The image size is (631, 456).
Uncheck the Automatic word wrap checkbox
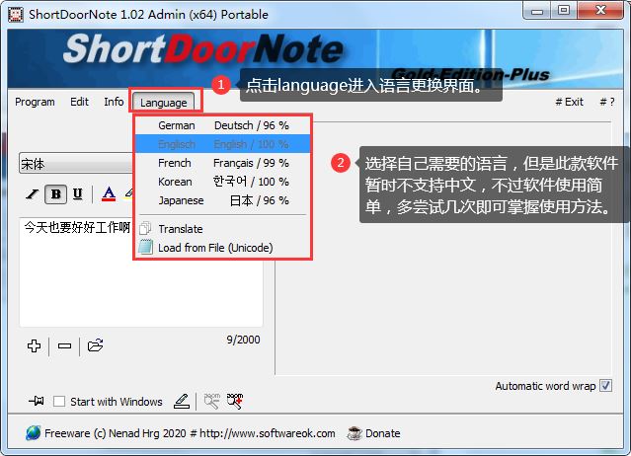[x=605, y=386]
